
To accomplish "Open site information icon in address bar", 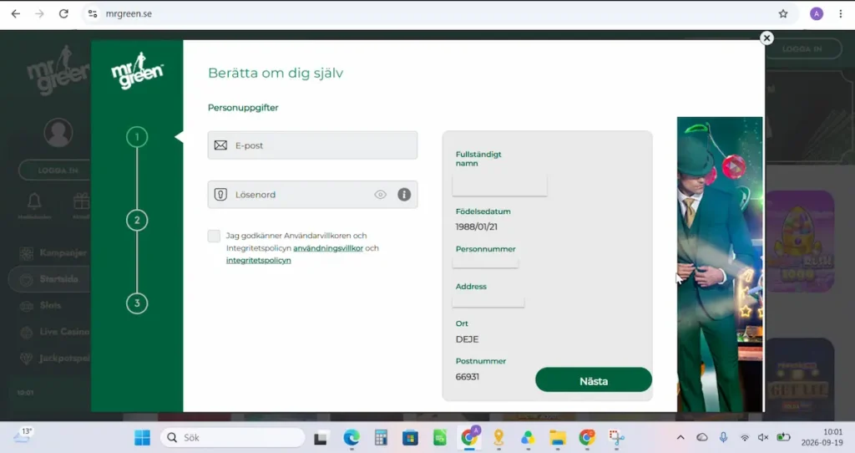I will [x=93, y=13].
